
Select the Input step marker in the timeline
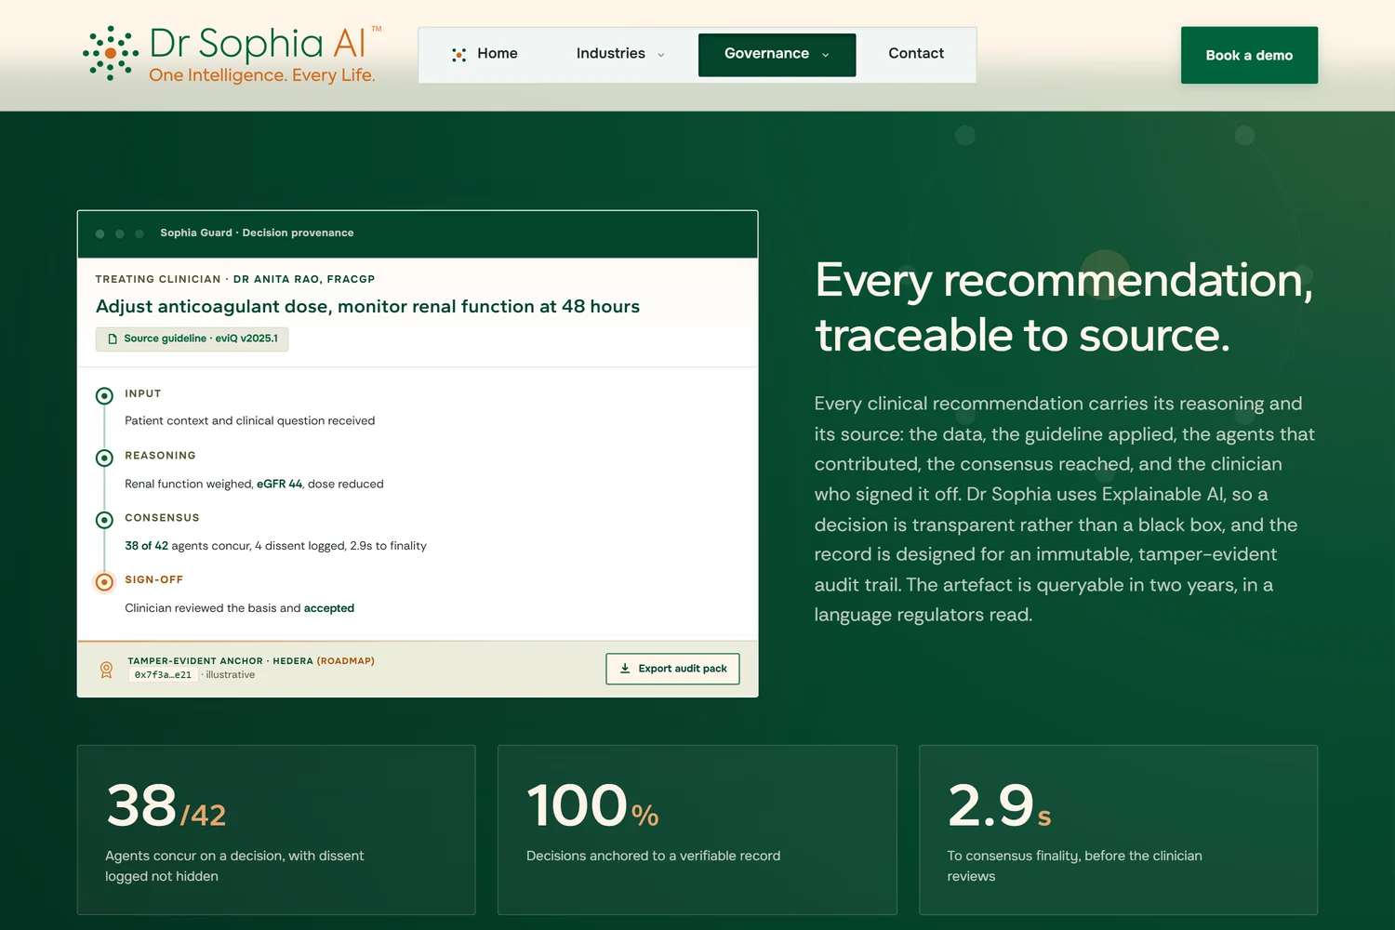click(104, 396)
